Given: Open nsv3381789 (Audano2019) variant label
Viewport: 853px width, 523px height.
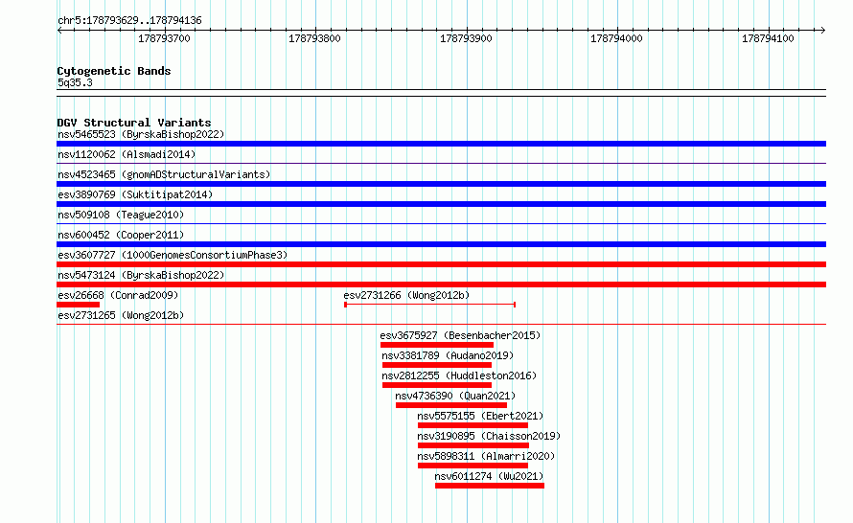Looking at the screenshot, I should pyautogui.click(x=448, y=355).
